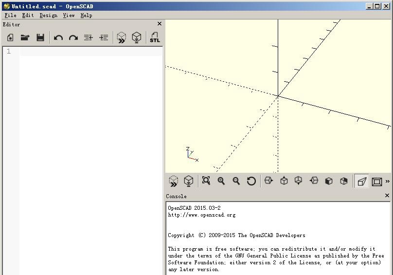Open the Edit menu
Viewport: 393px width, 275px height.
28,15
